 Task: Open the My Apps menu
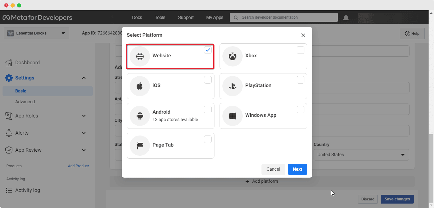click(215, 17)
